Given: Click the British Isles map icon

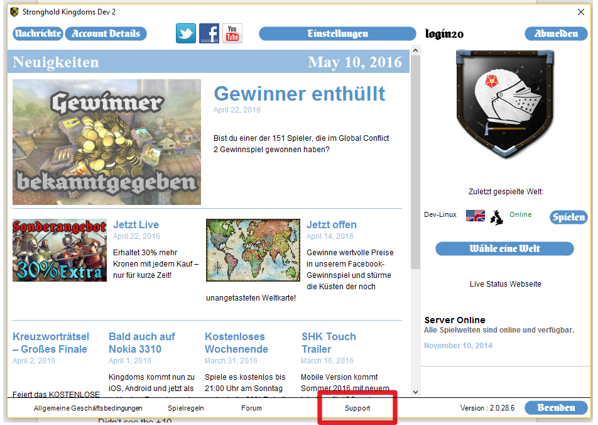Looking at the screenshot, I should (496, 218).
